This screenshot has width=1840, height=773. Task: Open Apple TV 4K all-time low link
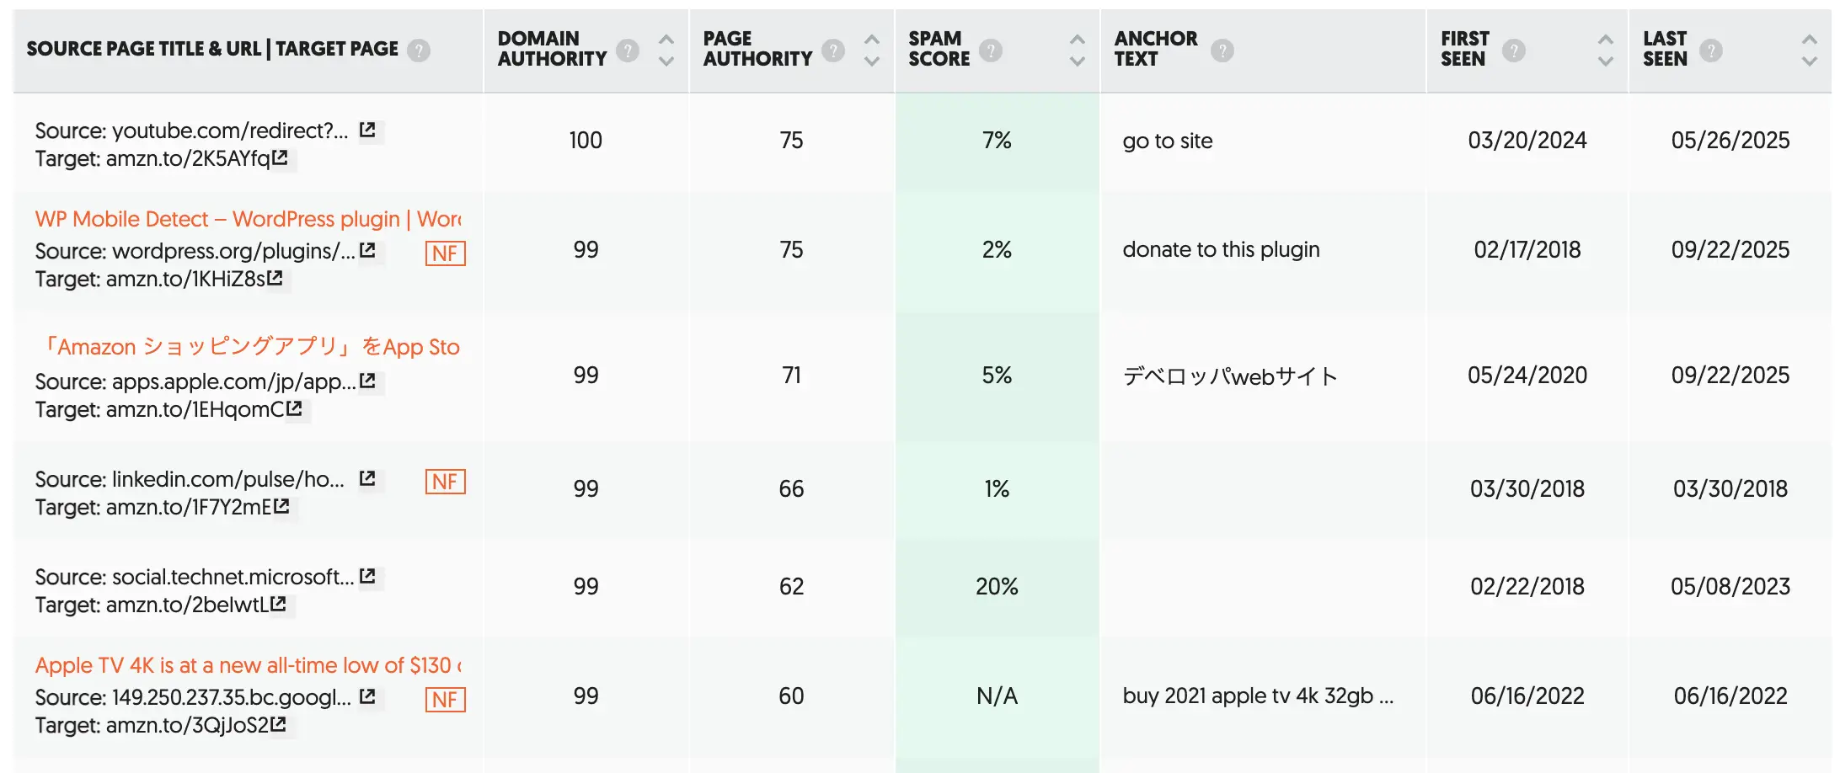pos(248,665)
